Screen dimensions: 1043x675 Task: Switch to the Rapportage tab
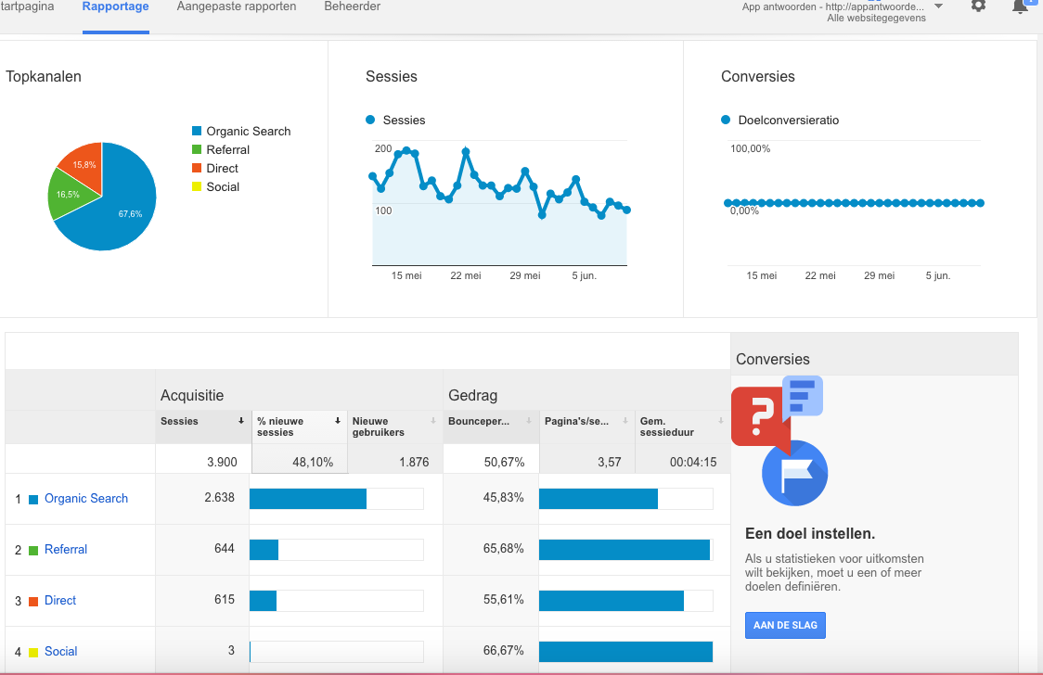[116, 6]
